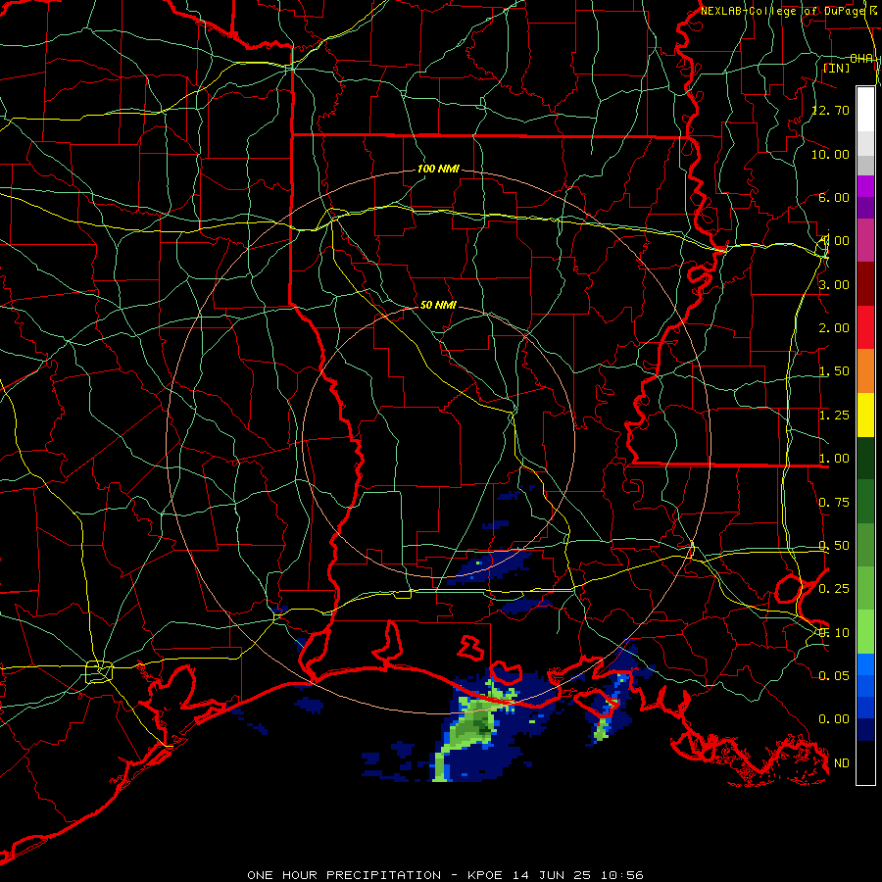
Task: Click the "50 NMI" range ring label
Action: coord(438,305)
